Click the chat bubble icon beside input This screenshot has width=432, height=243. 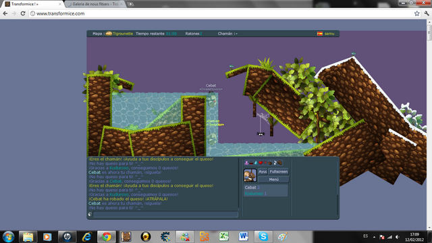pyautogui.click(x=90, y=214)
